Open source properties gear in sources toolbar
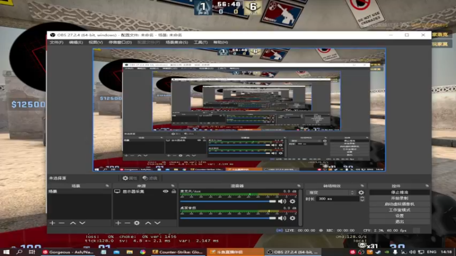 click(137, 223)
